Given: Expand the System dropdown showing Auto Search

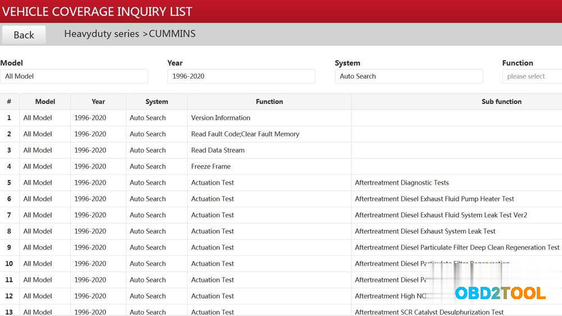Looking at the screenshot, I should [x=409, y=76].
